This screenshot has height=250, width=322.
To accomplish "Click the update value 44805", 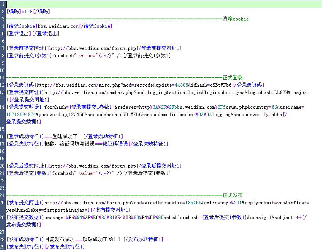I will (181, 85).
